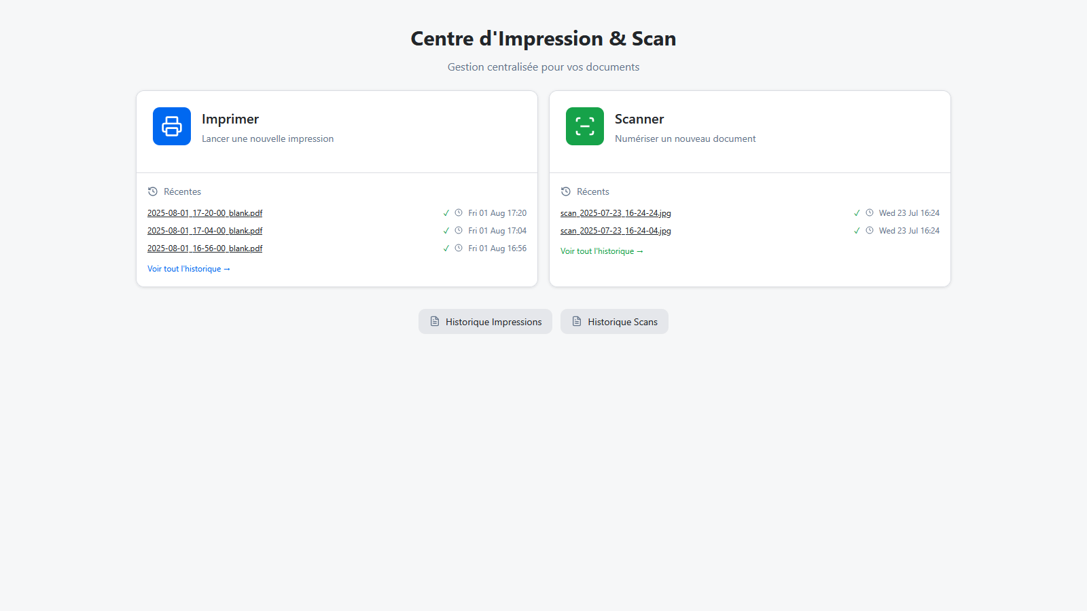The height and width of the screenshot is (611, 1087).
Task: Click the history icon beside Récents
Action: pos(566,191)
